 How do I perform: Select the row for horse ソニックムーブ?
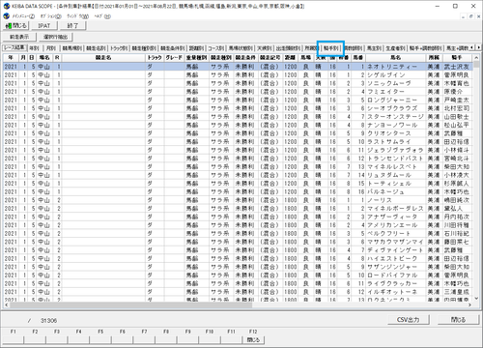pyautogui.click(x=238, y=83)
